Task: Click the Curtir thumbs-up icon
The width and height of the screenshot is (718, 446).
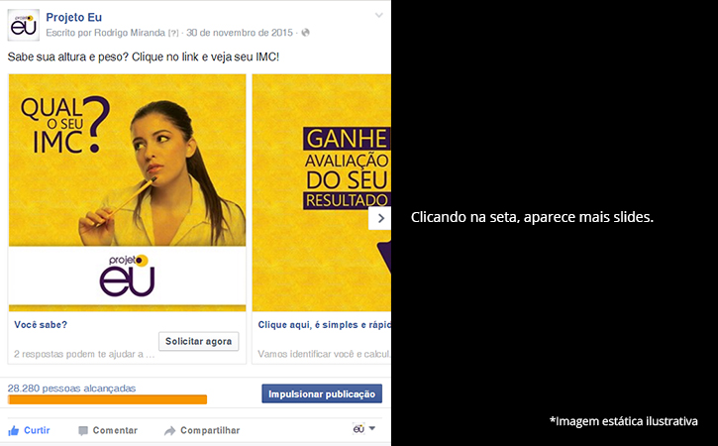Action: [x=13, y=430]
